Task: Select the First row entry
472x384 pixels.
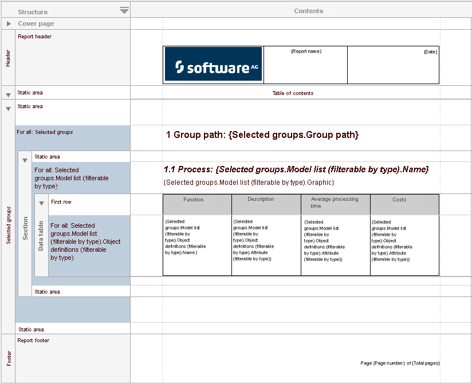Action: [x=89, y=204]
